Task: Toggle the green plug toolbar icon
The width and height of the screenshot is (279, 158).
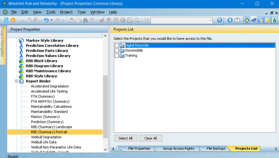Action: click(274, 20)
